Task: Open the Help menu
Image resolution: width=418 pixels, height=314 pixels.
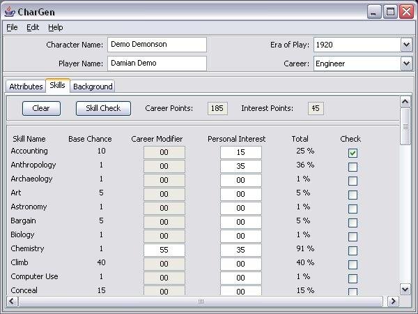Action: click(56, 27)
